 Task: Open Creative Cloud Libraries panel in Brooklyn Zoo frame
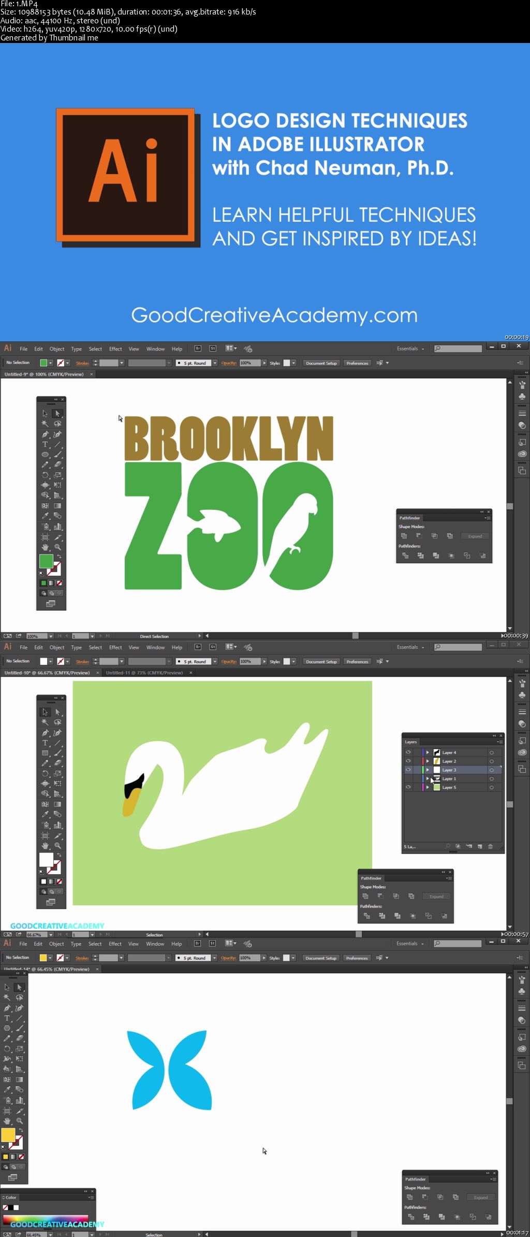coord(522,454)
